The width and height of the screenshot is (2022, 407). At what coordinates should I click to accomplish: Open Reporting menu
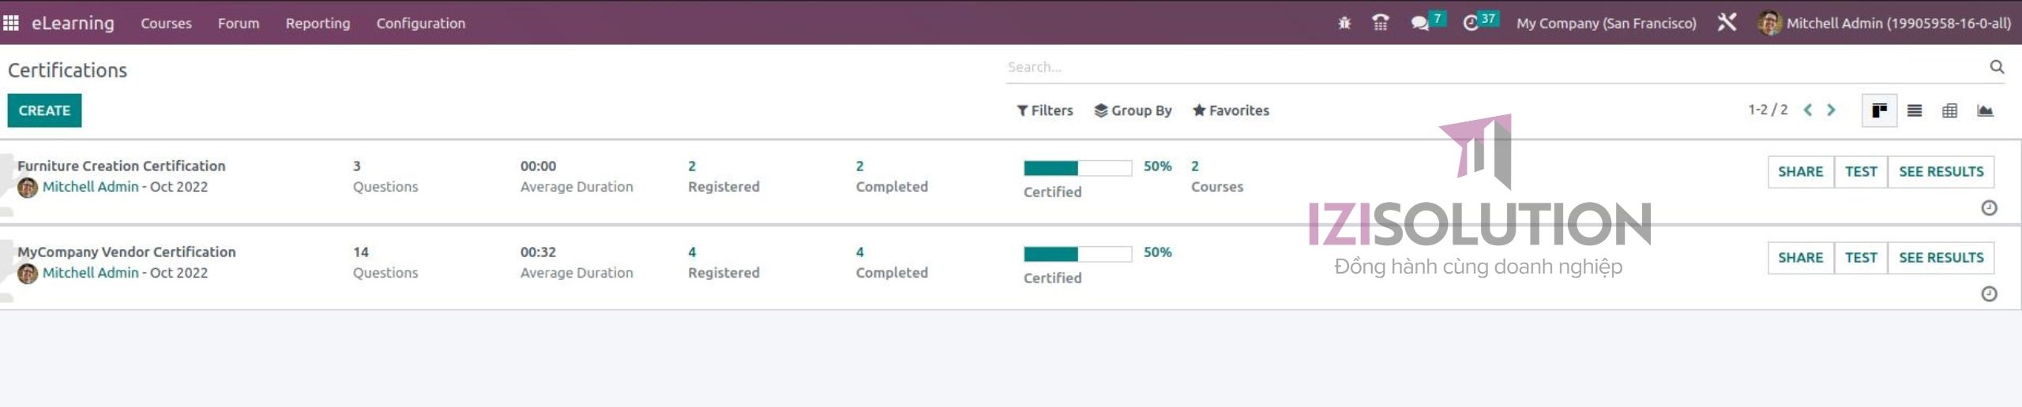pyautogui.click(x=318, y=23)
